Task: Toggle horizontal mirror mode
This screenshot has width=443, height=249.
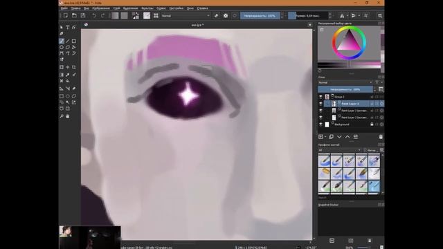Action: [x=342, y=15]
